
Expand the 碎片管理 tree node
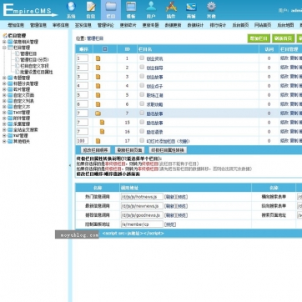[4, 89]
